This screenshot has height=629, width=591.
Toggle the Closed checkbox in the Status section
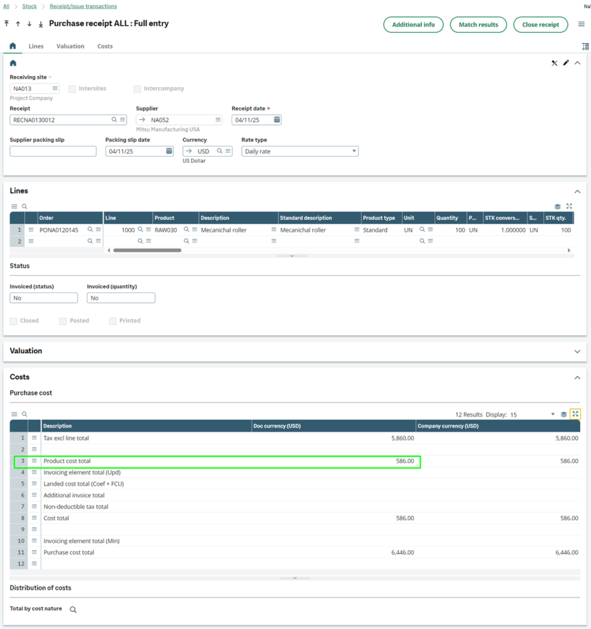point(13,320)
